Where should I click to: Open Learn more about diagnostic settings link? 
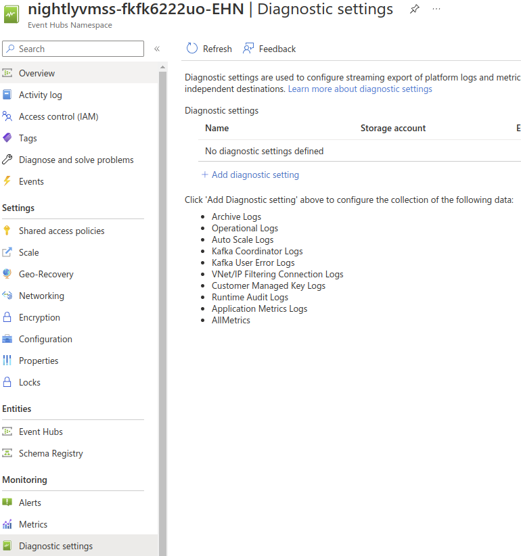360,89
